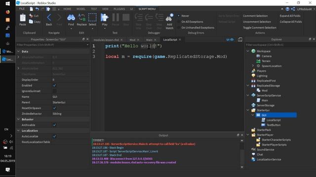This screenshot has height=177, width=316.
Task: Navigate Back with the arrow icon
Action: pyautogui.click(x=49, y=18)
